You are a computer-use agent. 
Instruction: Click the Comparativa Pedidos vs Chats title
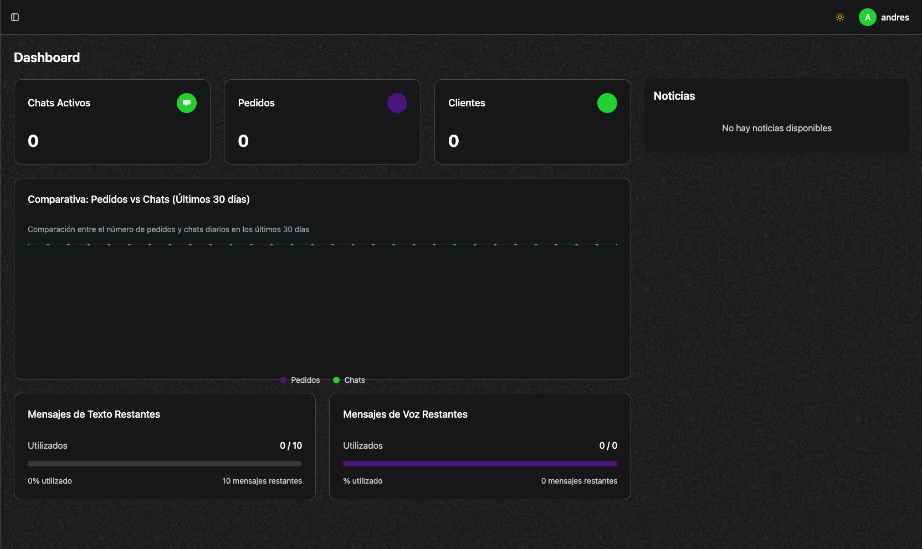139,199
